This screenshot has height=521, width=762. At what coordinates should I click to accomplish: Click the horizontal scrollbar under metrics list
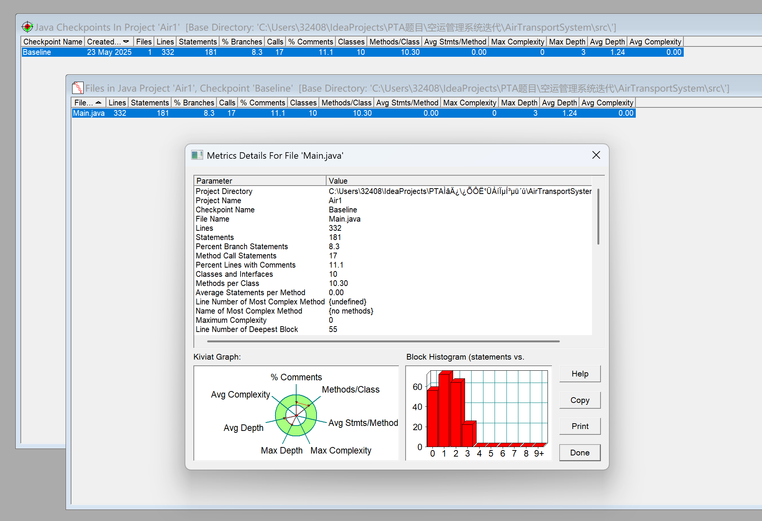tap(383, 341)
